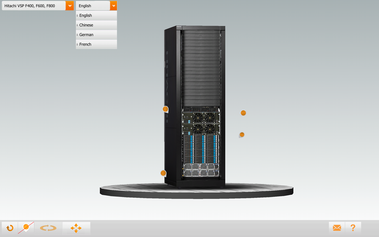Click the orange hotspot at rack bottom left

pyautogui.click(x=163, y=173)
